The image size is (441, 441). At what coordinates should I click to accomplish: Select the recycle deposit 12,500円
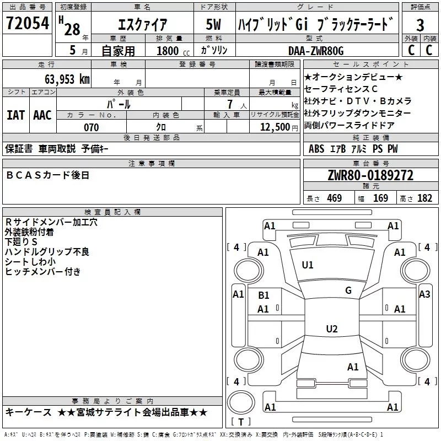click(x=279, y=127)
